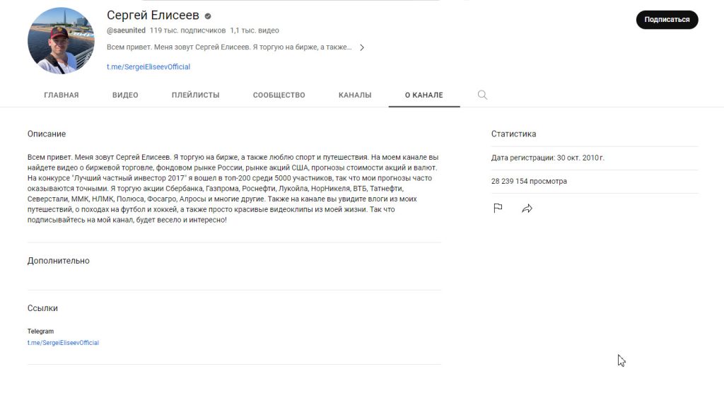The height and width of the screenshot is (393, 724).
Task: Click the @saeunited channel handle
Action: click(126, 30)
